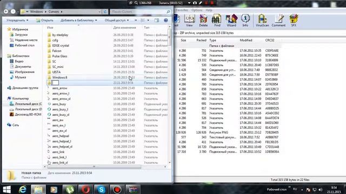Open Options menu in WinRAR

[x=197, y=10]
